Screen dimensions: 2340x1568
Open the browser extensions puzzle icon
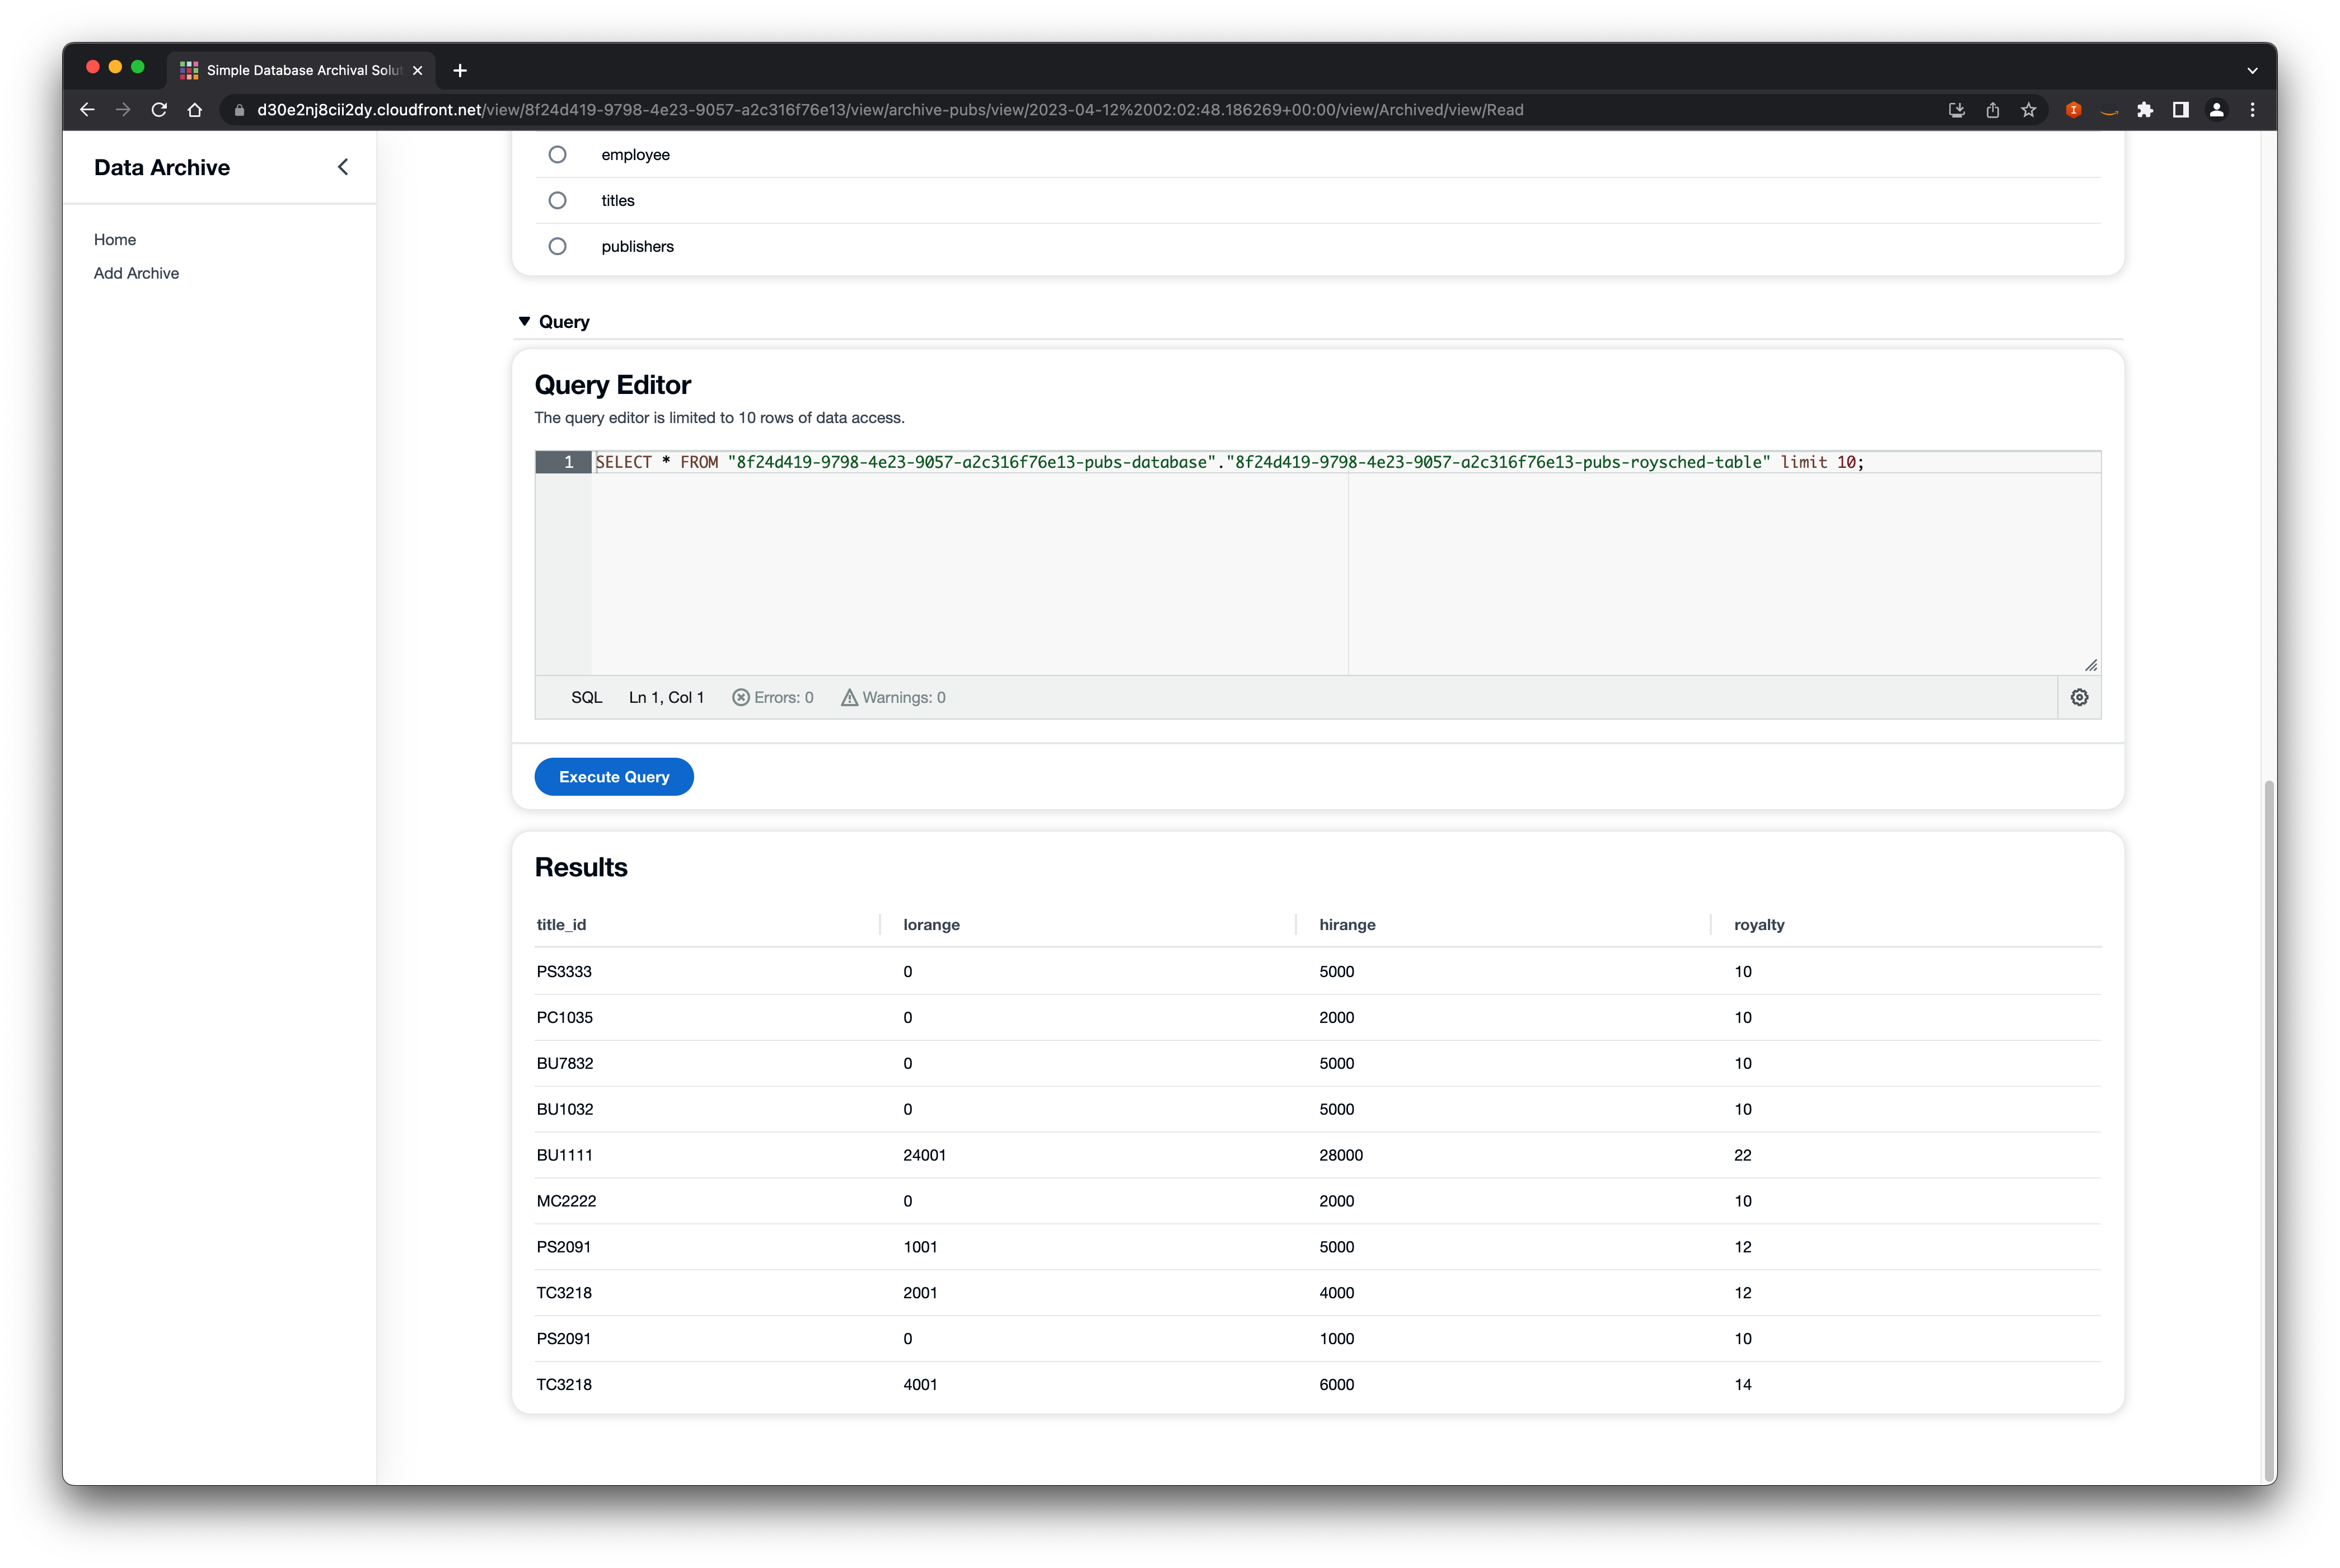tap(2145, 110)
